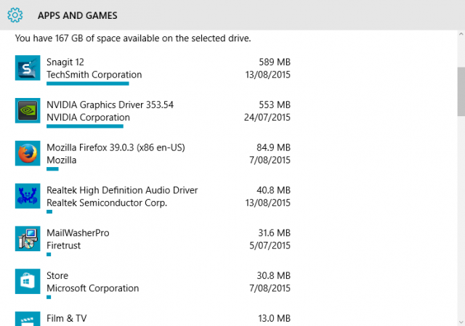The image size is (465, 326).
Task: Click the scrollbar down arrow
Action: 461,322
